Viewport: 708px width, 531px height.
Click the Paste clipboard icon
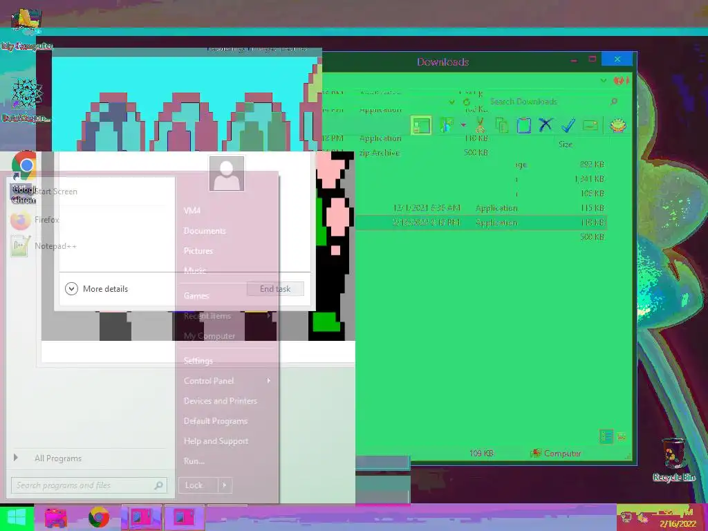pos(524,125)
